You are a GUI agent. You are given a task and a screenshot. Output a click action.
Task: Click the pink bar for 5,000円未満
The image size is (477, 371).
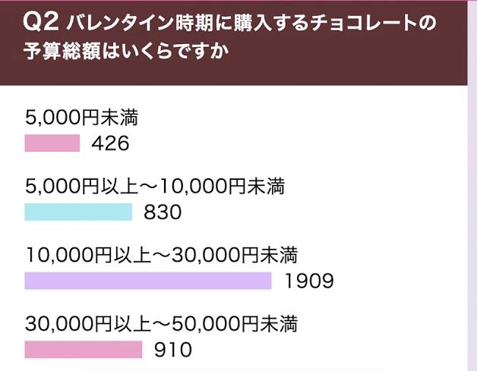pyautogui.click(x=52, y=143)
